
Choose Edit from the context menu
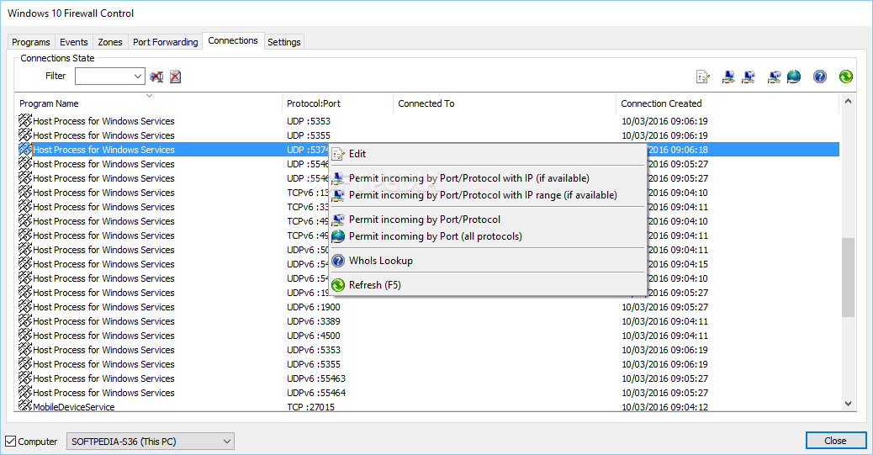[488, 154]
